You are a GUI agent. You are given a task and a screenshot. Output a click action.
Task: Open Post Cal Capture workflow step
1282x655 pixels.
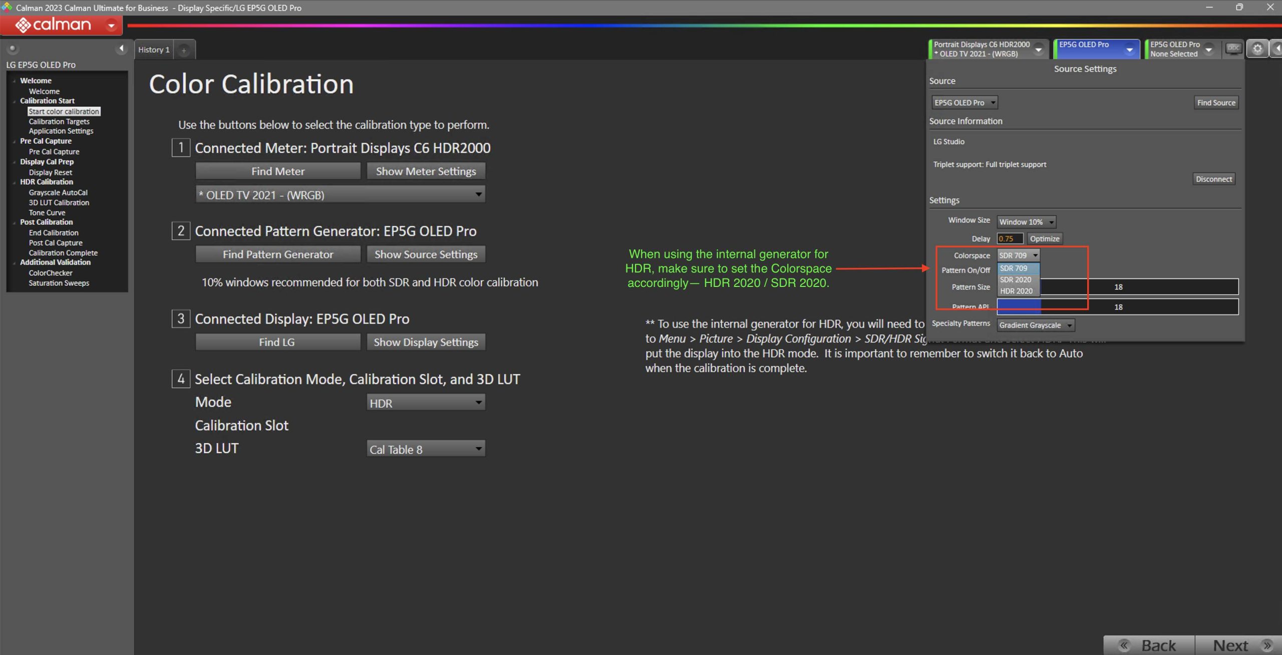(56, 243)
